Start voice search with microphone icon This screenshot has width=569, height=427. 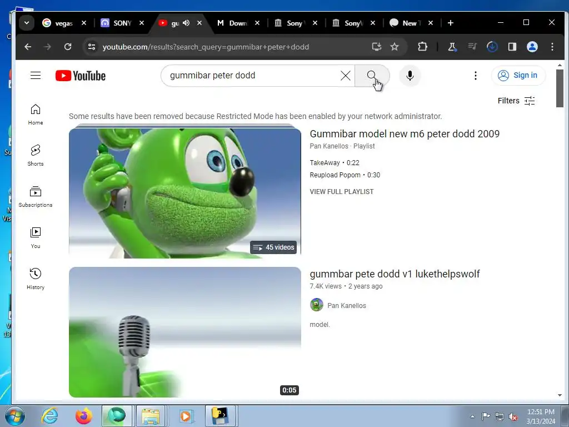click(x=410, y=76)
